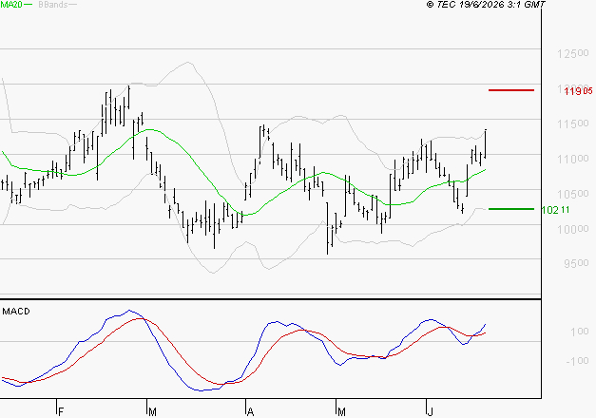Screen dimensions: 596x418
Task: Click the 11500 price axis label
Action: [x=573, y=123]
